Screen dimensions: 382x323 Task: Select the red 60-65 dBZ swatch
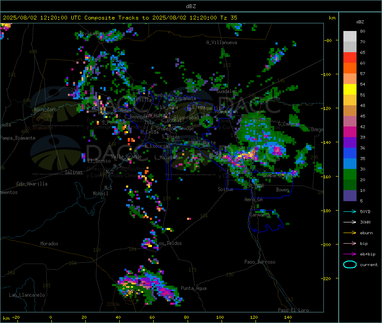(350, 57)
